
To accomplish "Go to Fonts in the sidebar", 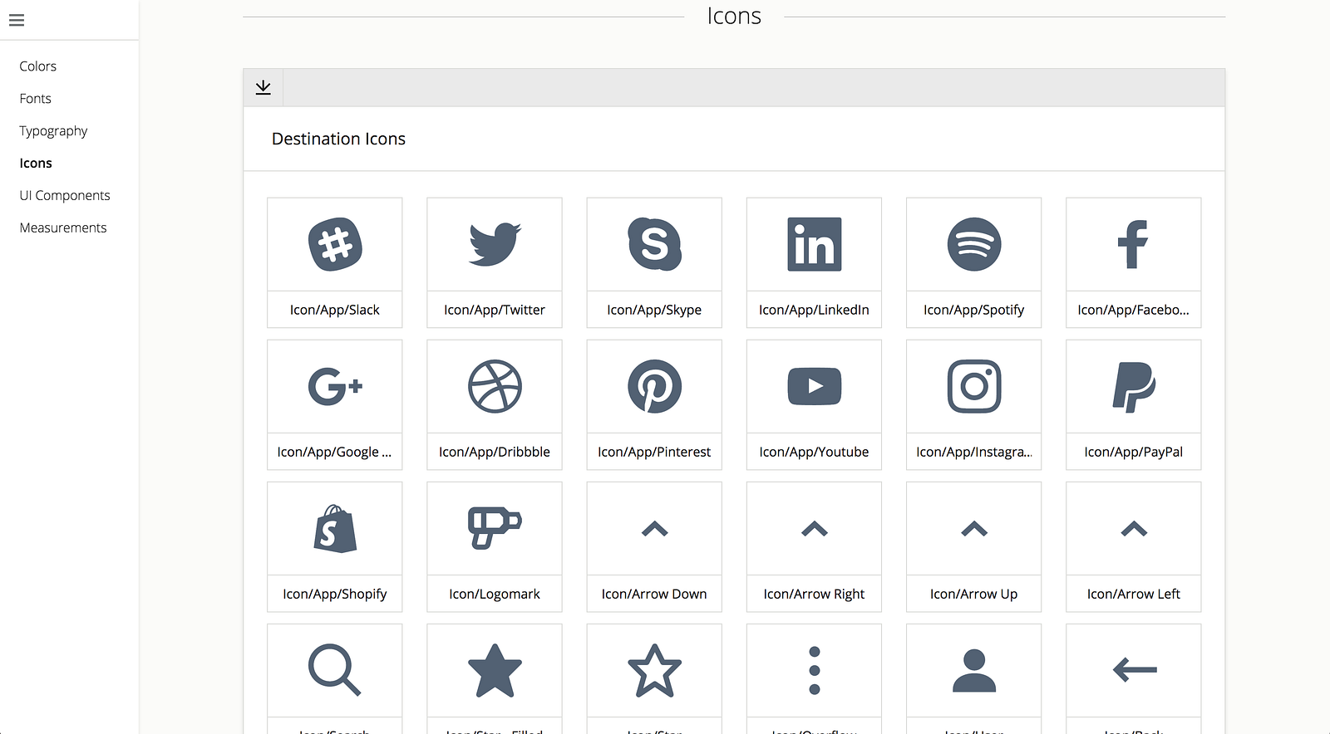I will (36, 99).
